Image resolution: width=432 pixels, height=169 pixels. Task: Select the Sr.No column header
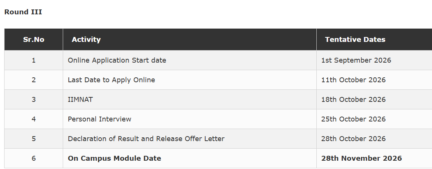click(x=34, y=40)
